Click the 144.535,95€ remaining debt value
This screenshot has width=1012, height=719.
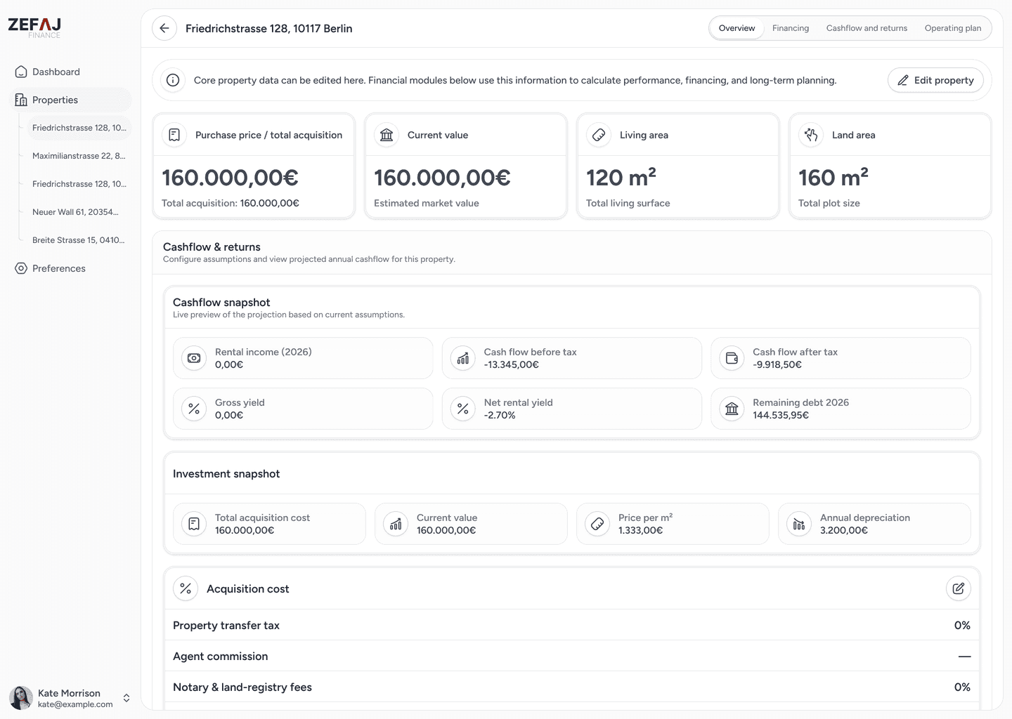tap(781, 415)
